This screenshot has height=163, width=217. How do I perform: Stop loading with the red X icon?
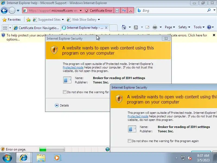[x=131, y=11]
